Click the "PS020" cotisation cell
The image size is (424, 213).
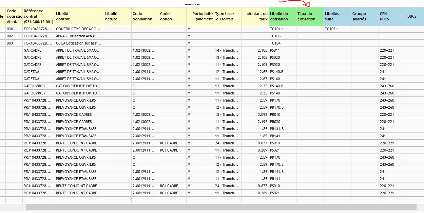(283, 58)
